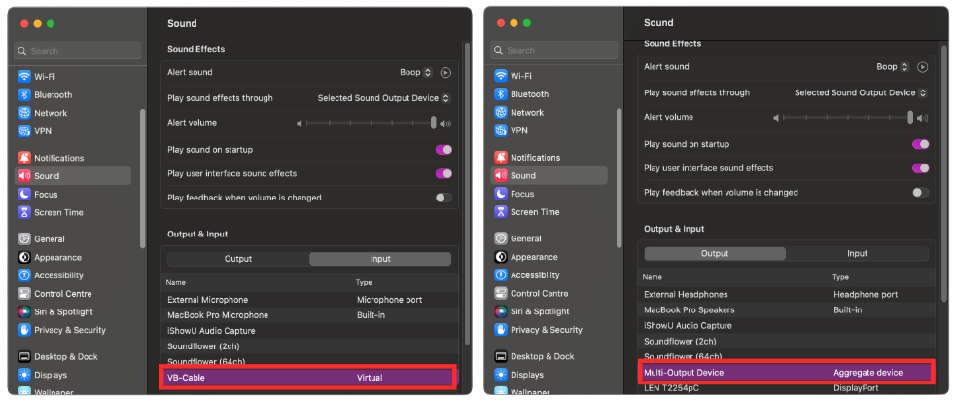Image resolution: width=956 pixels, height=400 pixels.
Task: Switch to Input tab in right window
Action: pos(857,254)
